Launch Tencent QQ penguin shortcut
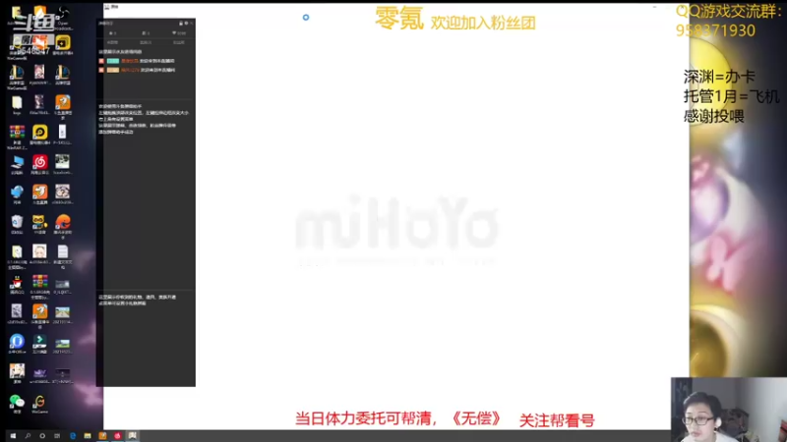The width and height of the screenshot is (787, 442). click(x=17, y=285)
